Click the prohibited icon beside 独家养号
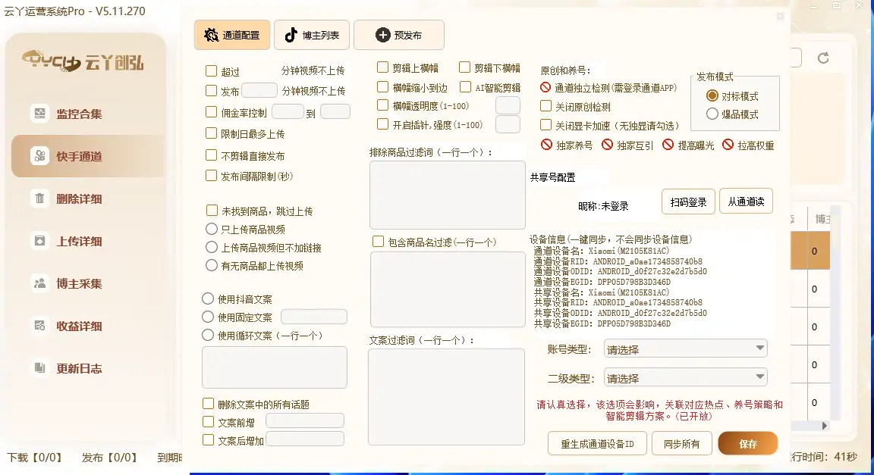Screen dimensions: 874x475 coord(546,145)
